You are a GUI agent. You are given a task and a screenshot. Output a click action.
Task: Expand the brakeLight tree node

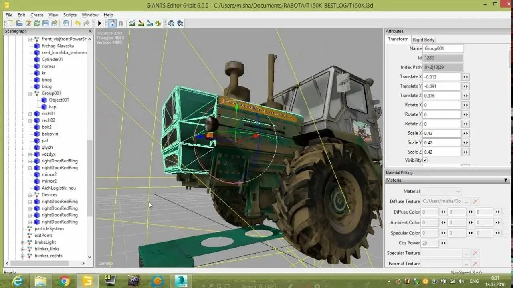23,242
